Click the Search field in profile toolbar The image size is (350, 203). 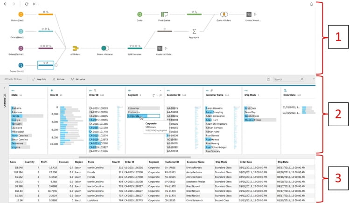point(288,79)
